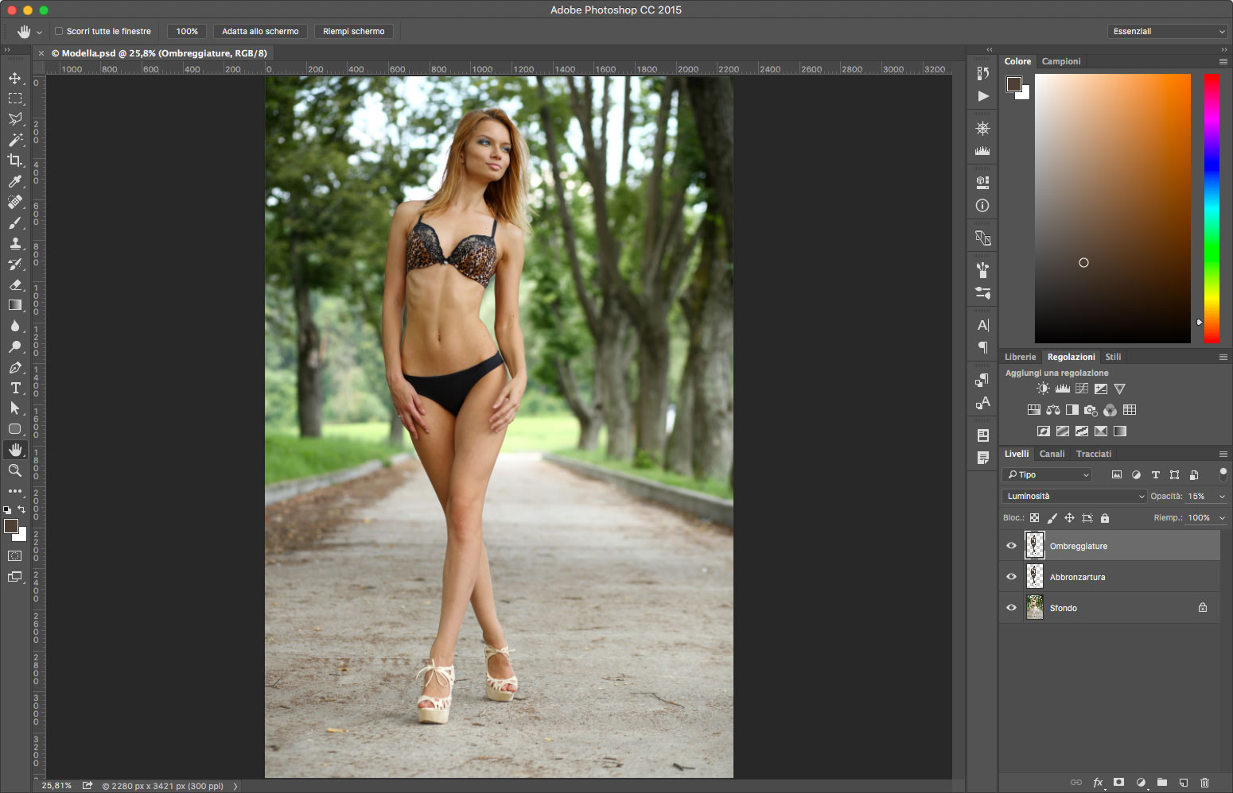Open the Opacità slider dropdown arrow

pos(1222,497)
